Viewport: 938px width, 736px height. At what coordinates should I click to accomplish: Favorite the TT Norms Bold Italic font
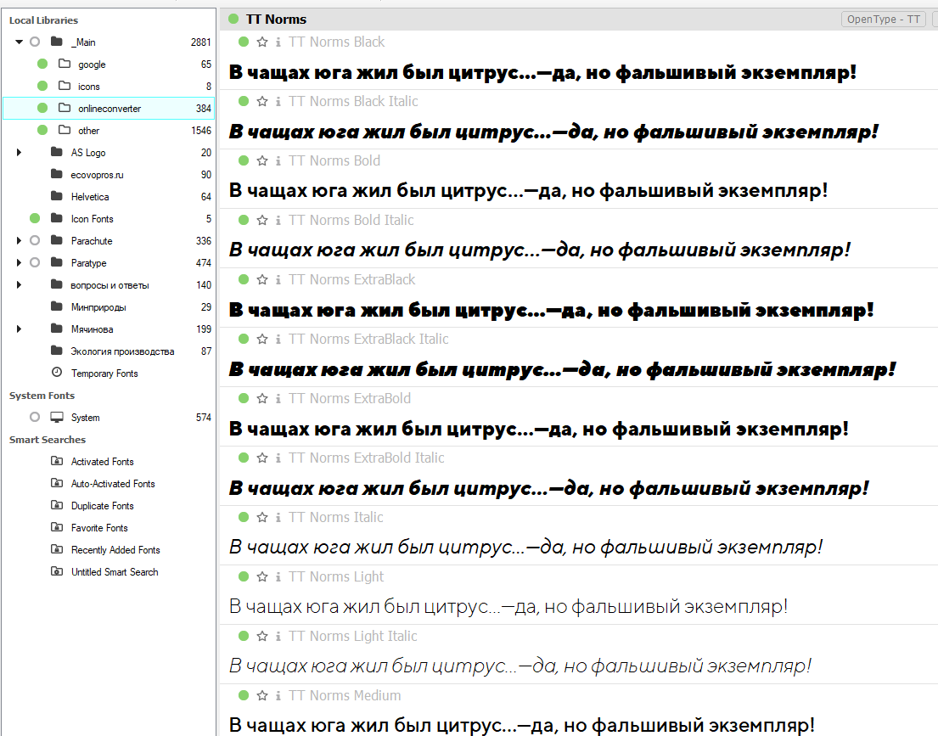click(x=262, y=220)
